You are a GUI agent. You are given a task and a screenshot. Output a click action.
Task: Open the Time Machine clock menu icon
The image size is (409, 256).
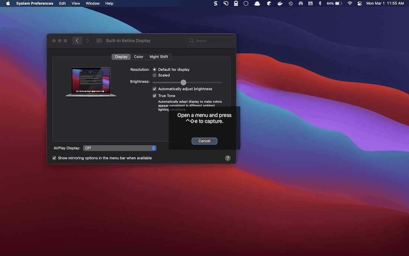coord(290,3)
